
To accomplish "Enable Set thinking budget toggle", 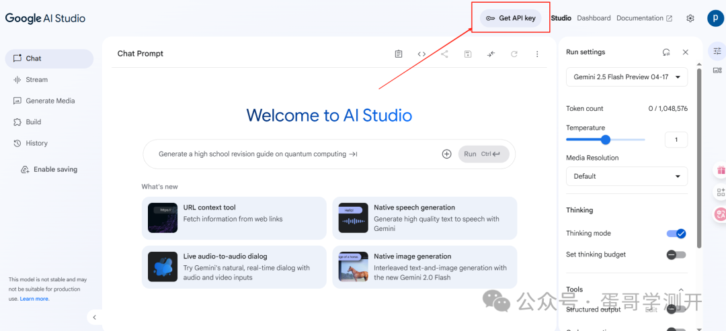I will [676, 254].
